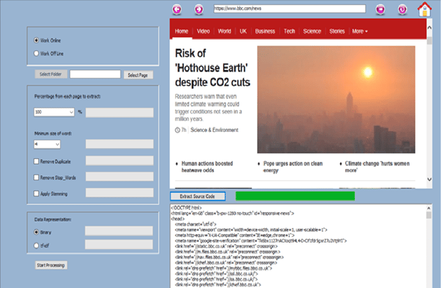Select the Work Off Line radio button
The image size is (443, 288).
pyautogui.click(x=36, y=53)
